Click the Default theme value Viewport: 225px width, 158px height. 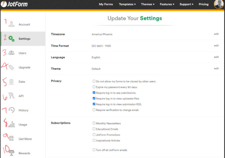96,69
